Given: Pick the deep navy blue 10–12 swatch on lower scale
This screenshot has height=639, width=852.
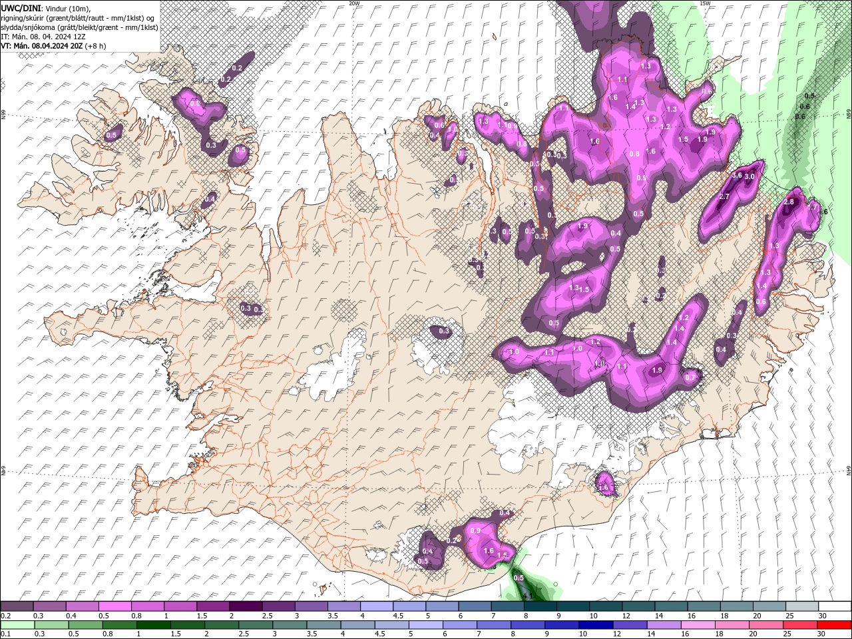Looking at the screenshot, I should tap(596, 625).
